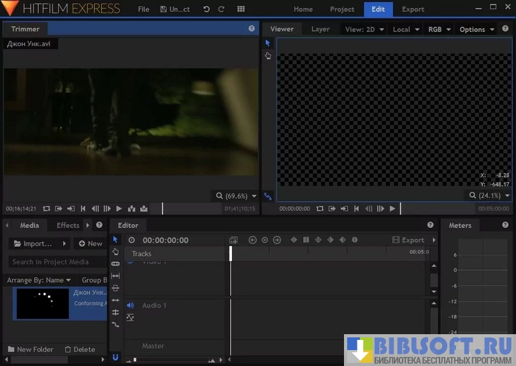Image resolution: width=516 pixels, height=366 pixels.
Task: Play the Trimmer clip
Action: (x=119, y=208)
